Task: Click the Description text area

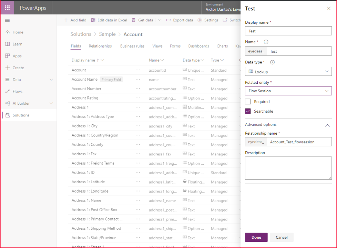Action: (288, 168)
